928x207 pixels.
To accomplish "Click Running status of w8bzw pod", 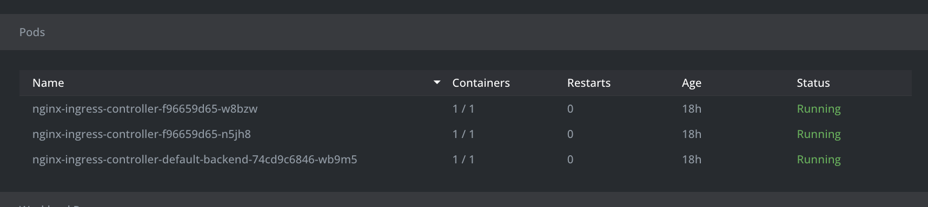I will click(819, 109).
